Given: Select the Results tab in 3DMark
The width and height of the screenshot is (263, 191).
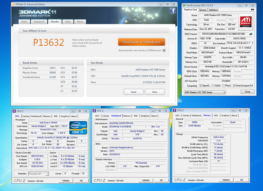Looking at the screenshot, I should coord(55,22).
